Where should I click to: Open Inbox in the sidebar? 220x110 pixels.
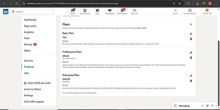click(27, 51)
